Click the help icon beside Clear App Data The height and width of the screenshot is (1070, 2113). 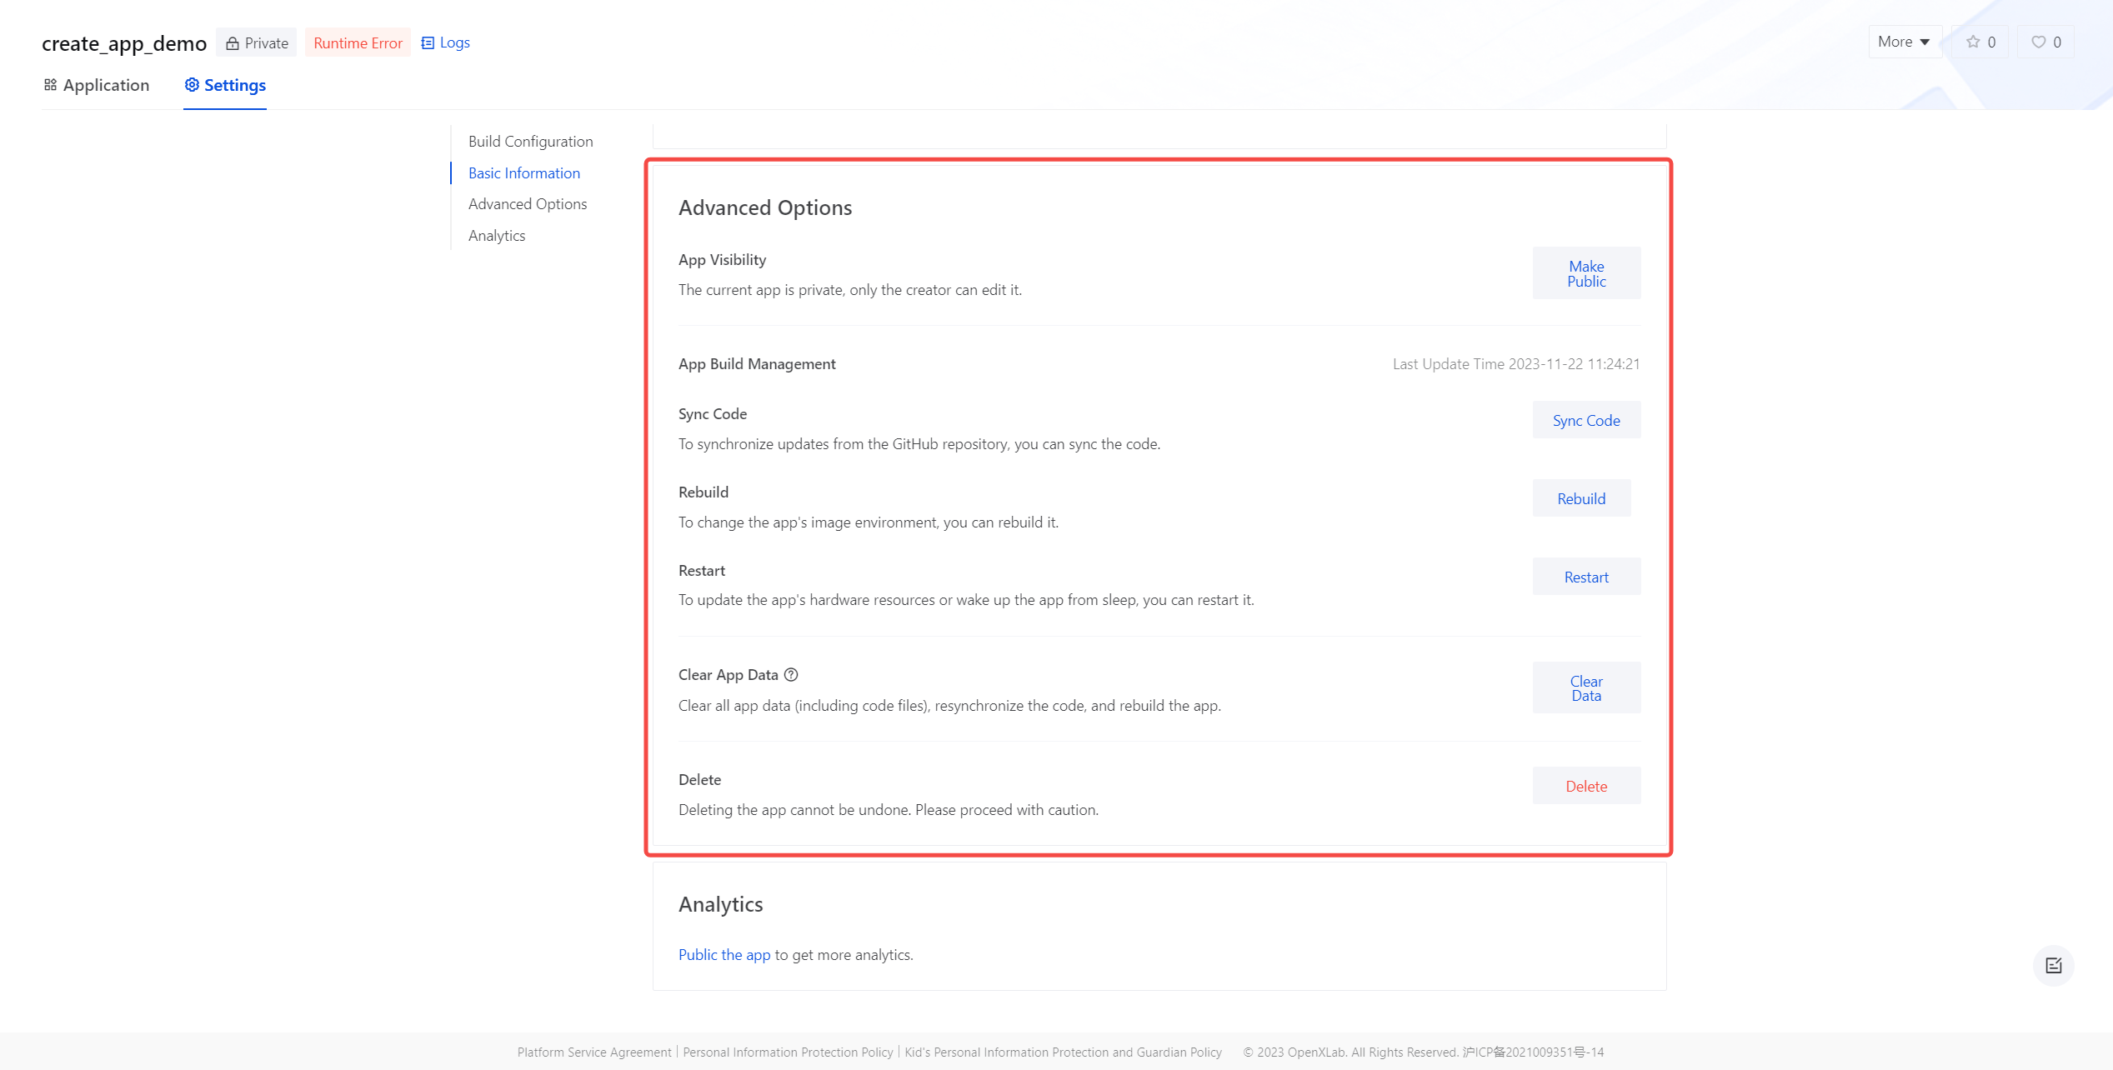click(x=791, y=675)
